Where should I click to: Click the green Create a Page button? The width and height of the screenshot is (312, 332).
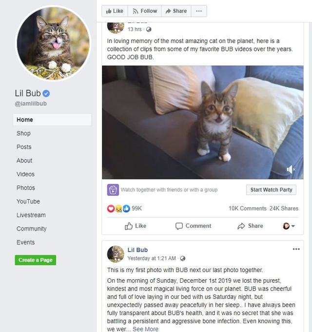click(x=36, y=260)
